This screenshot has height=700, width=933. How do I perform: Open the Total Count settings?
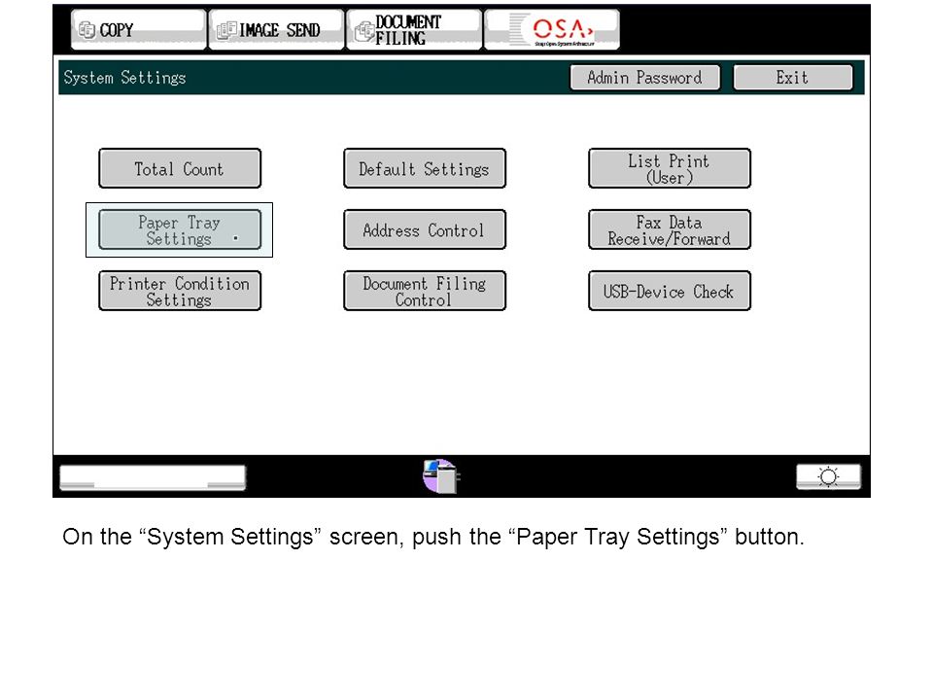180,168
